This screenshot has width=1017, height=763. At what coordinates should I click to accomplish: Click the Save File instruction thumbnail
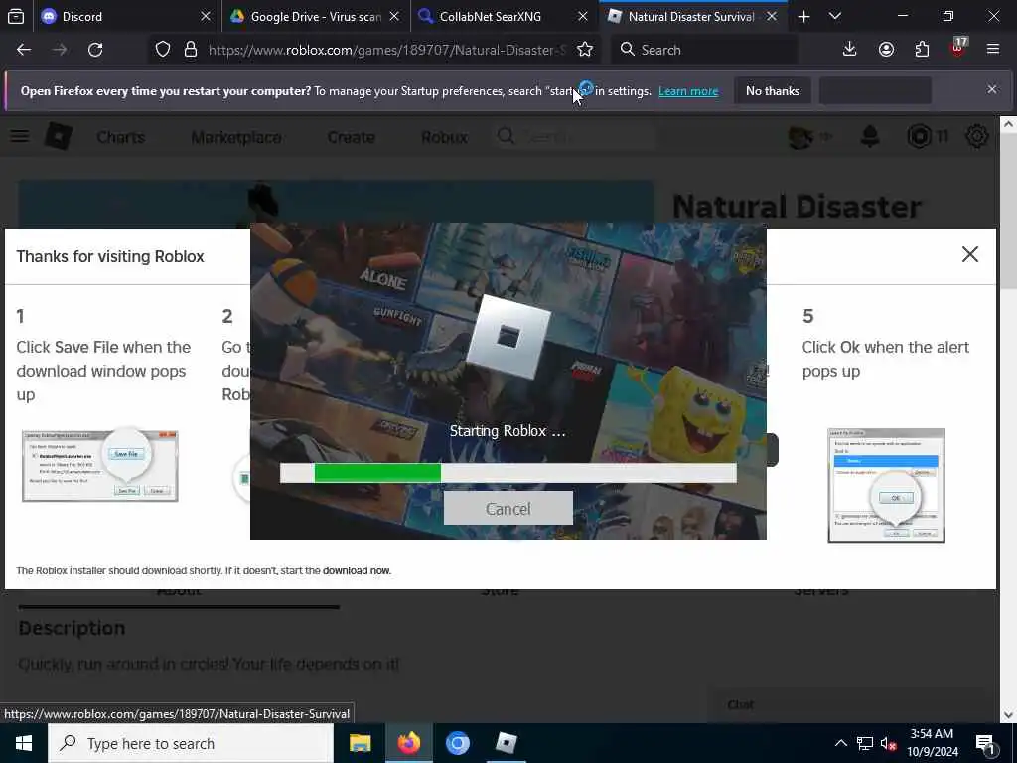point(100,466)
